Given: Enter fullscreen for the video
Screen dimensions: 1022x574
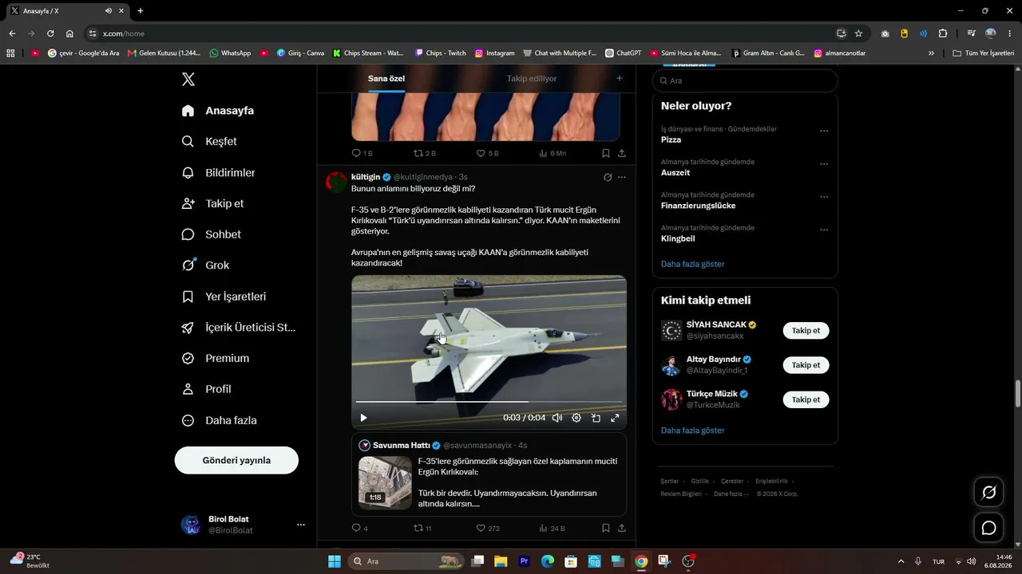Looking at the screenshot, I should 615,418.
